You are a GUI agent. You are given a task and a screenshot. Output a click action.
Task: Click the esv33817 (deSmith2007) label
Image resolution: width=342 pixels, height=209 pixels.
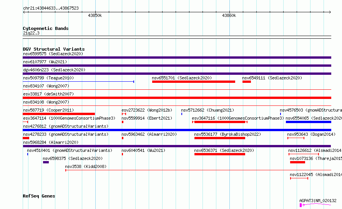coord(48,94)
